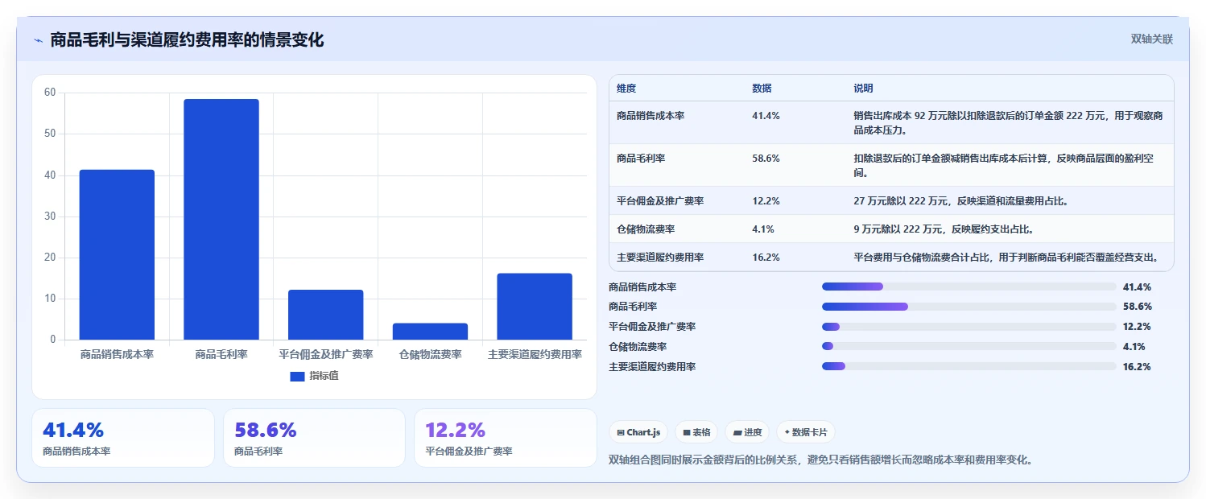Click the 平台佣金及推广费率 progress bar

point(969,326)
